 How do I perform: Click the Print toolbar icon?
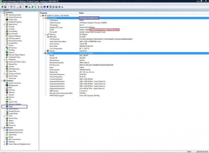coord(17,7)
